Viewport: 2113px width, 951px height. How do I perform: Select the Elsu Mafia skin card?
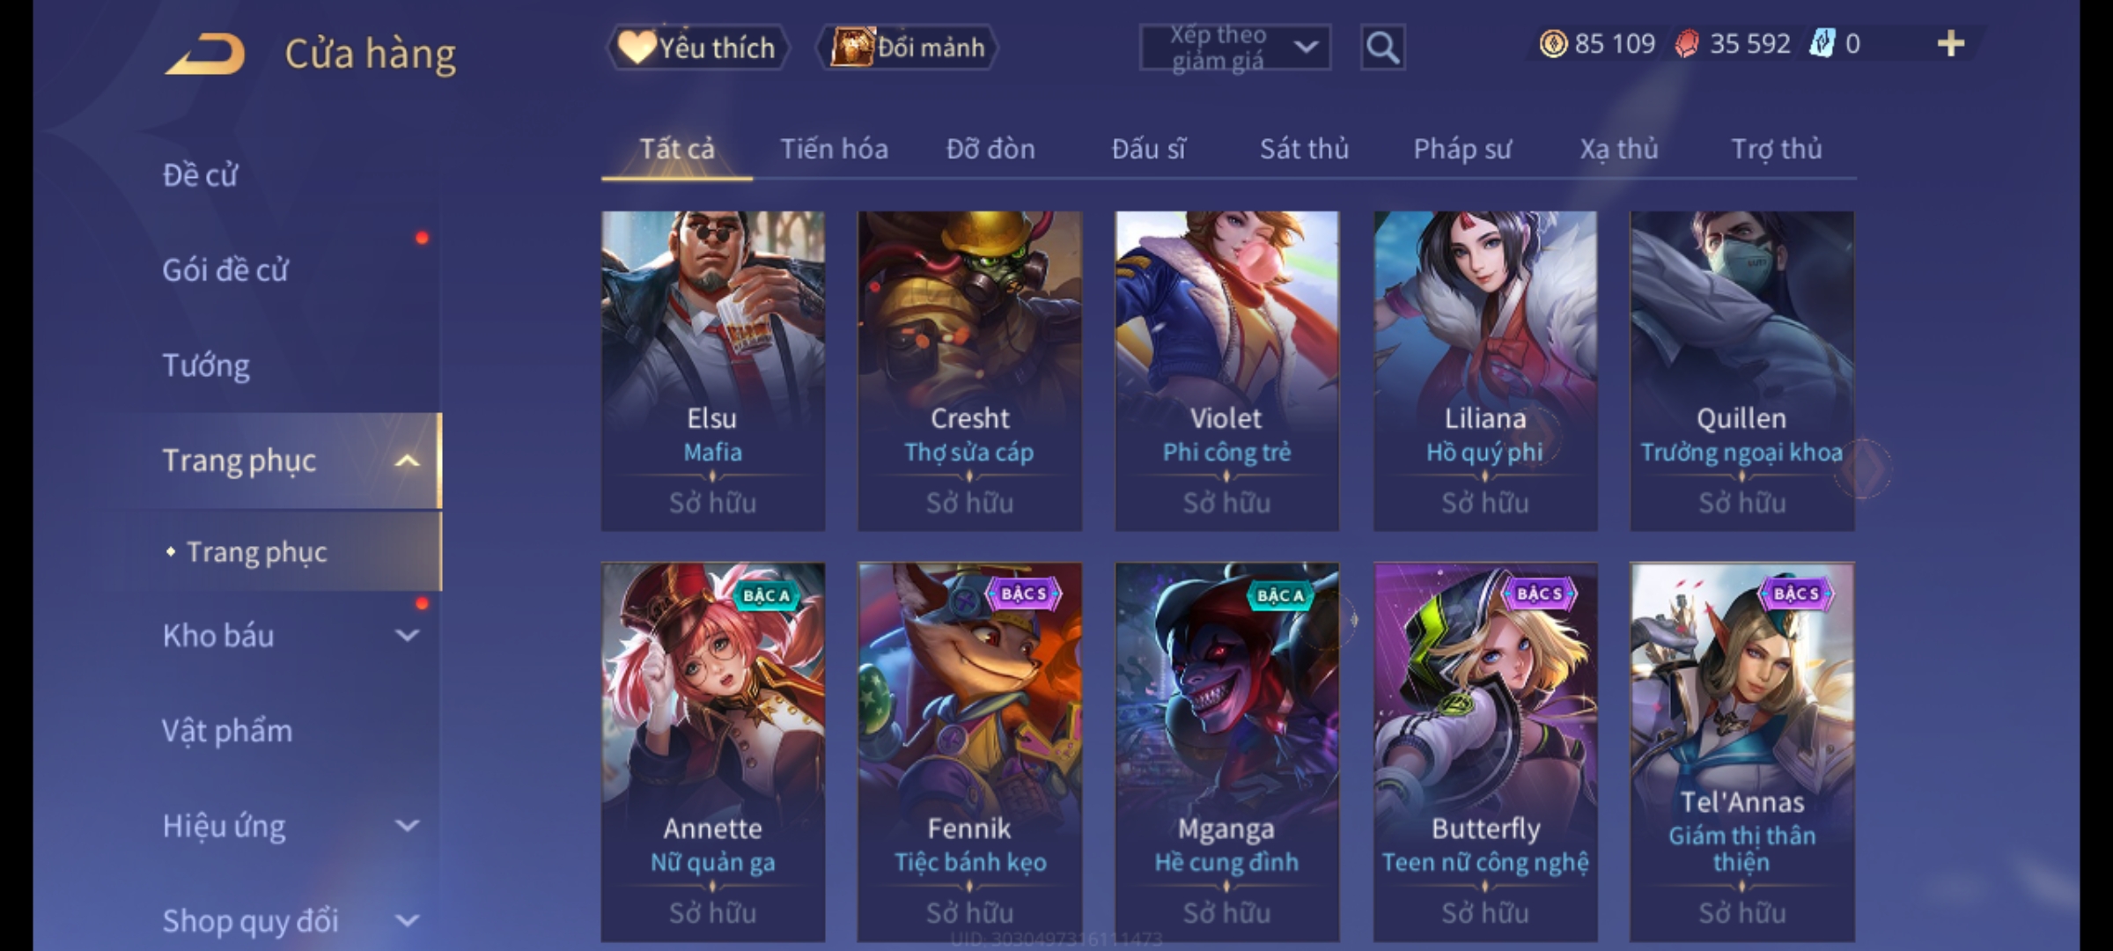click(713, 371)
